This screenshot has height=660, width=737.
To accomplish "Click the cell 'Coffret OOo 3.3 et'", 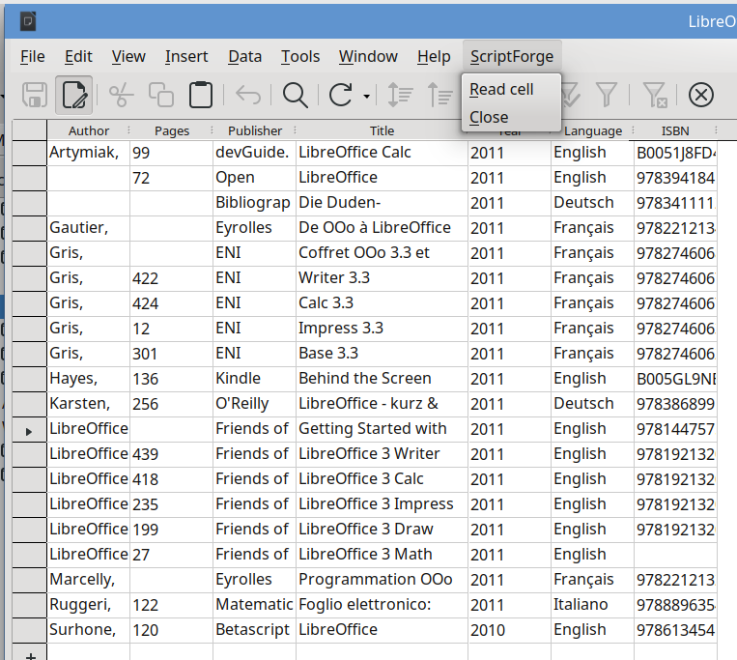I will (382, 253).
